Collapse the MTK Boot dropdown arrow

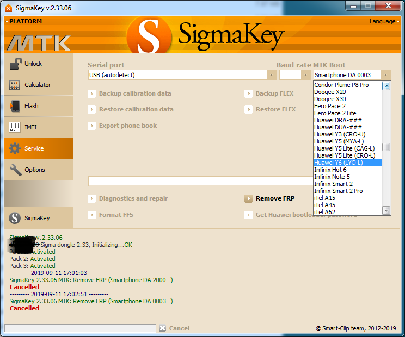[385, 75]
